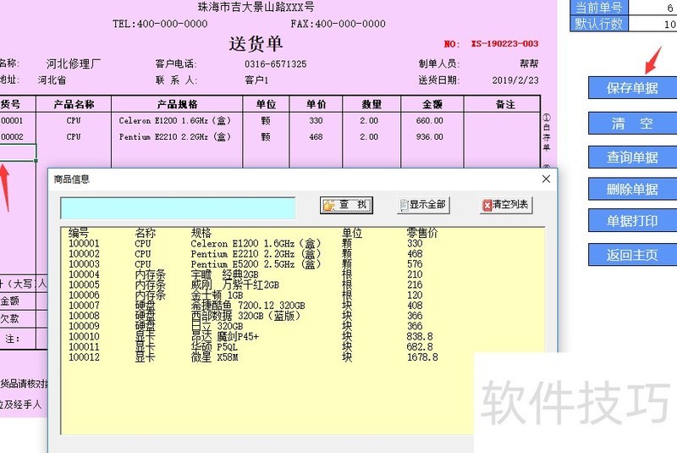Click the 数量 column header
677x453 pixels.
click(x=372, y=104)
